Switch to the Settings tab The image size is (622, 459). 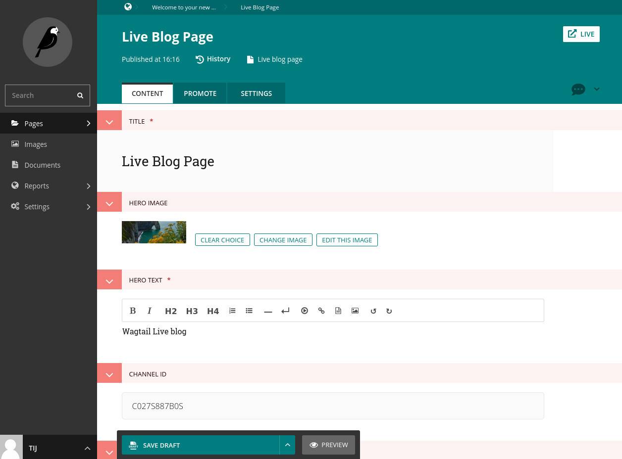coord(256,93)
